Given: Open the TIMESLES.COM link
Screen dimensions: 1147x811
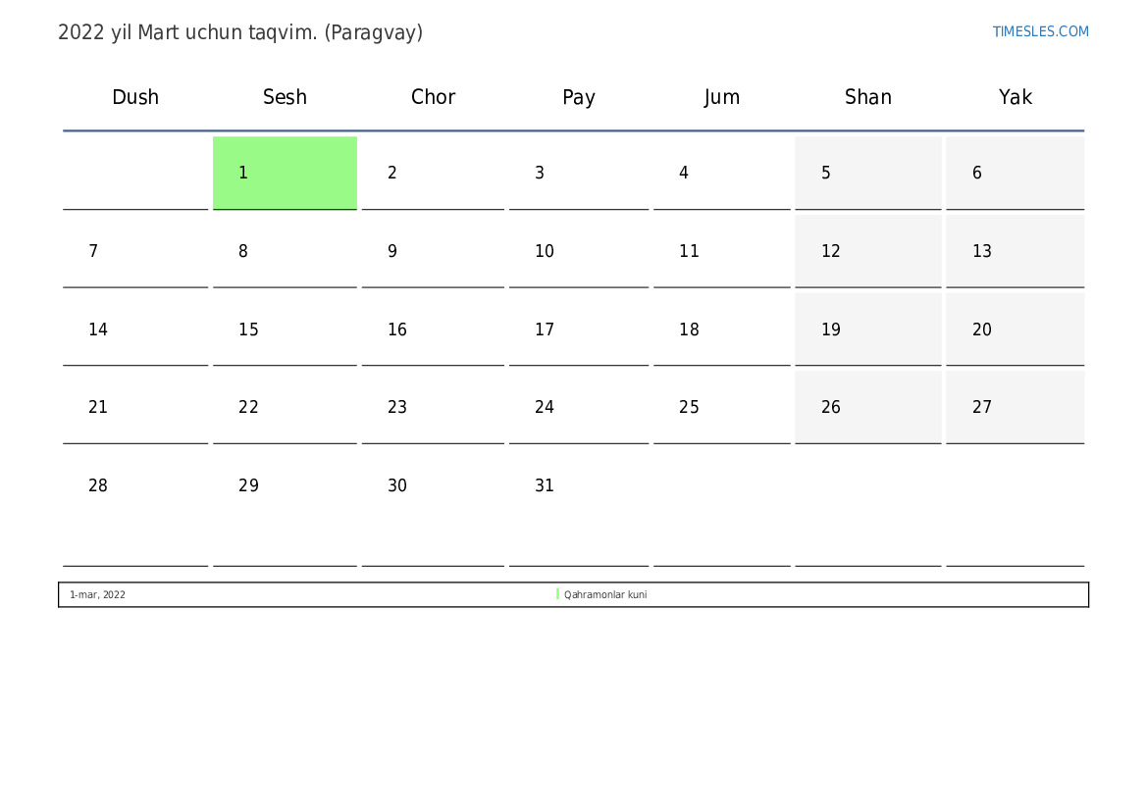Looking at the screenshot, I should coord(1040,31).
